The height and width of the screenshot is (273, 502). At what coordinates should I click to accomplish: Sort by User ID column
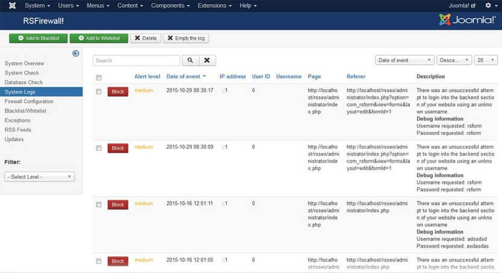pyautogui.click(x=261, y=77)
